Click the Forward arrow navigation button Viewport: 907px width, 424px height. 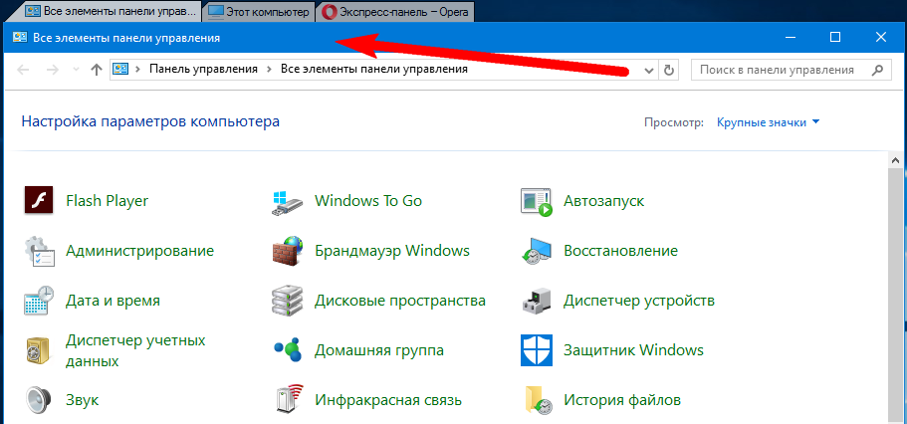coord(52,70)
